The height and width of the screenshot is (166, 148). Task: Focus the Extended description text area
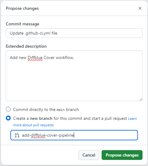pyautogui.click(x=74, y=76)
